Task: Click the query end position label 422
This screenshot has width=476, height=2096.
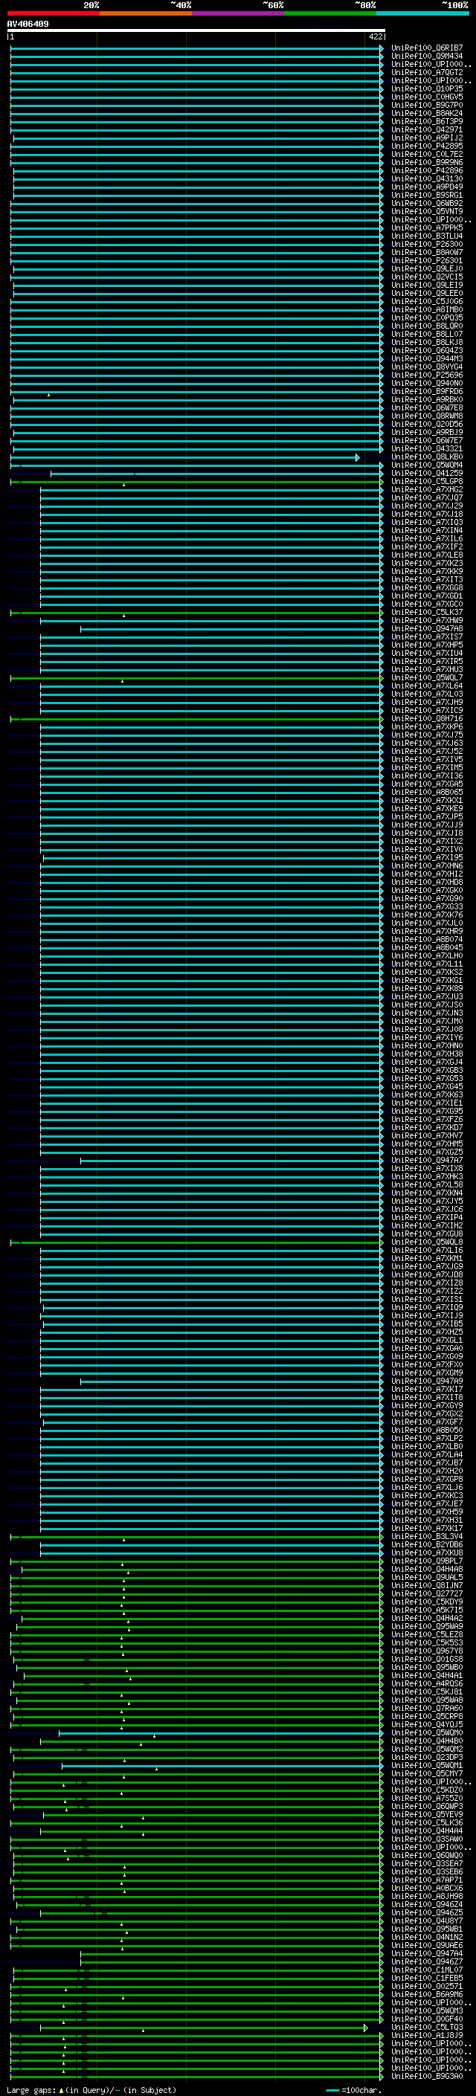Action: 376,36
